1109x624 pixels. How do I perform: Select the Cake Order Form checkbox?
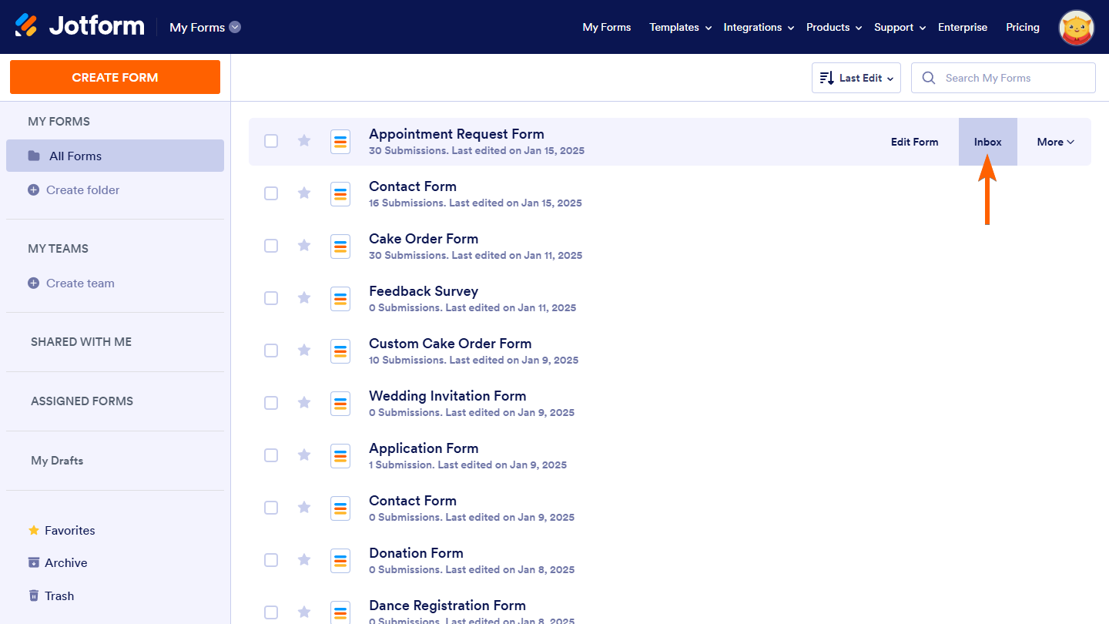271,246
